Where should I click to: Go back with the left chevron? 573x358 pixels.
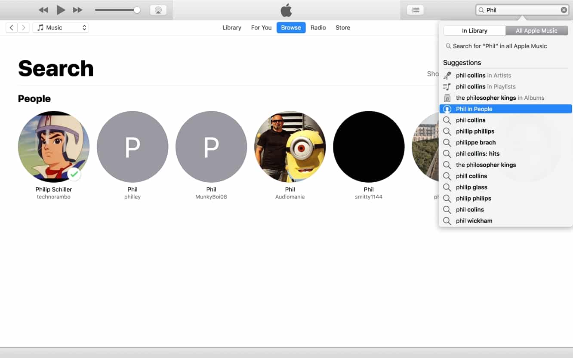coord(12,28)
